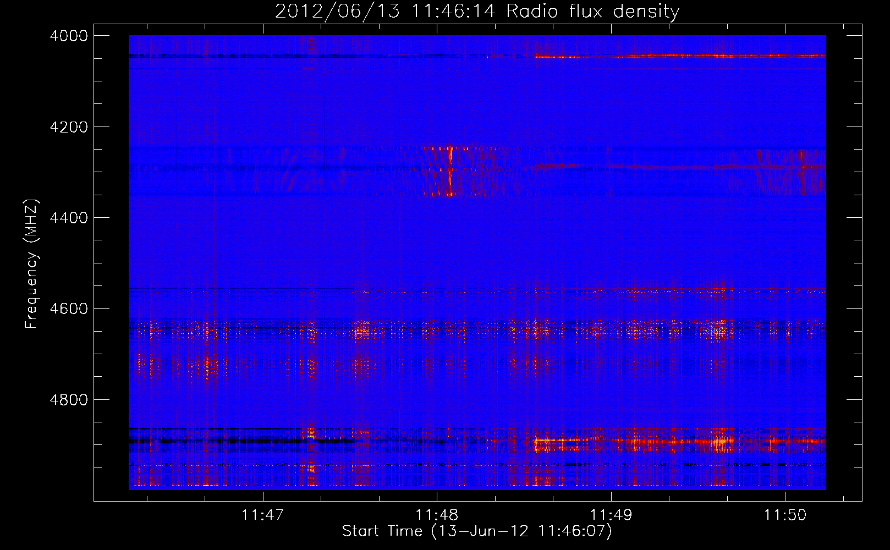Image resolution: width=890 pixels, height=550 pixels.
Task: Click the 11:49 time tick label
Action: click(x=611, y=515)
